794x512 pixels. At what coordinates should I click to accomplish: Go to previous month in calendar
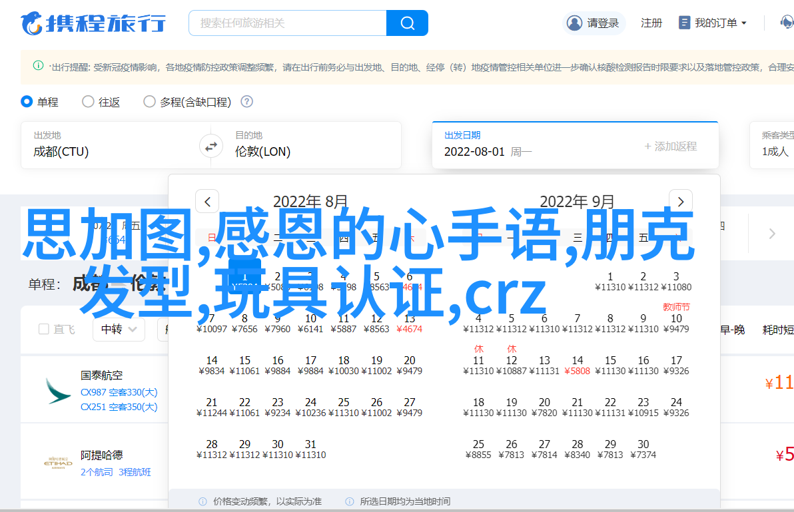[207, 201]
